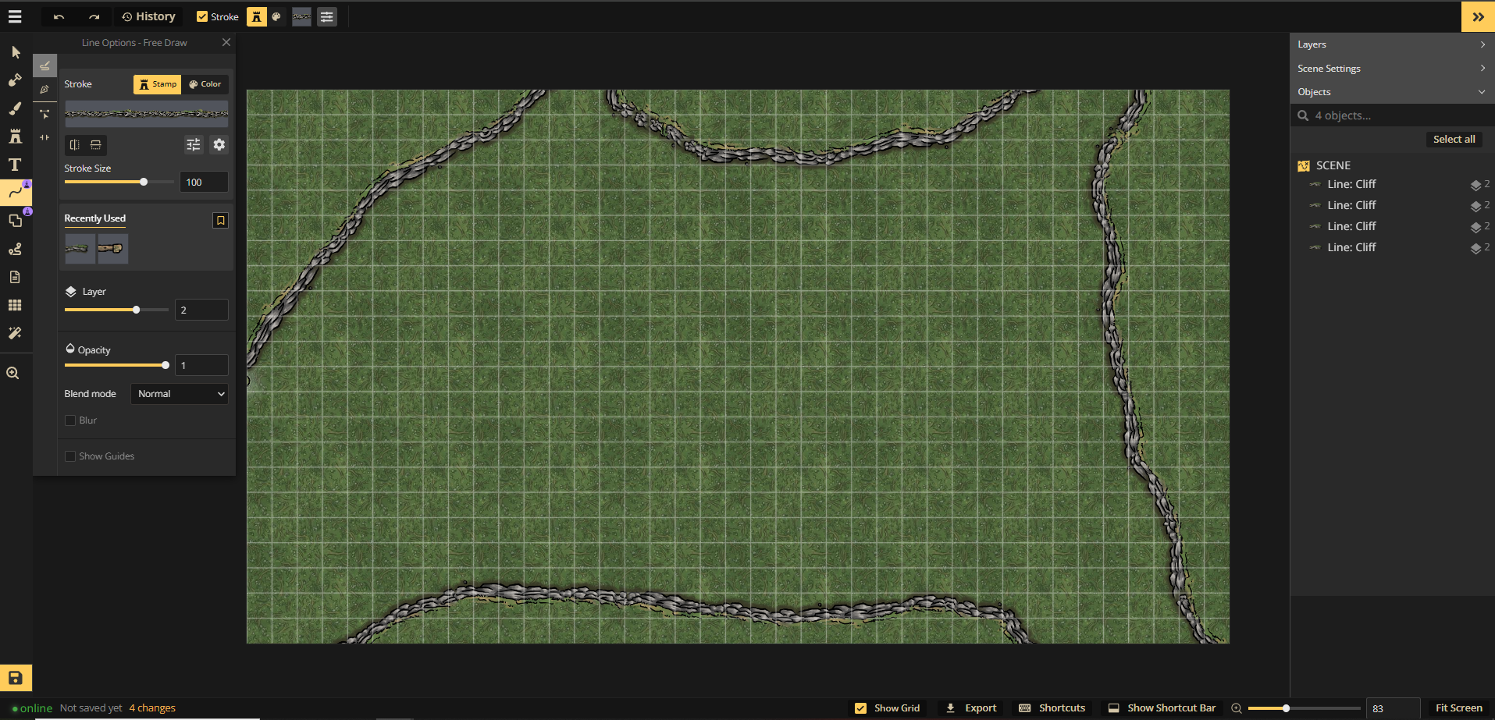Expand the Layers panel section
The height and width of the screenshot is (720, 1495).
pyautogui.click(x=1391, y=44)
